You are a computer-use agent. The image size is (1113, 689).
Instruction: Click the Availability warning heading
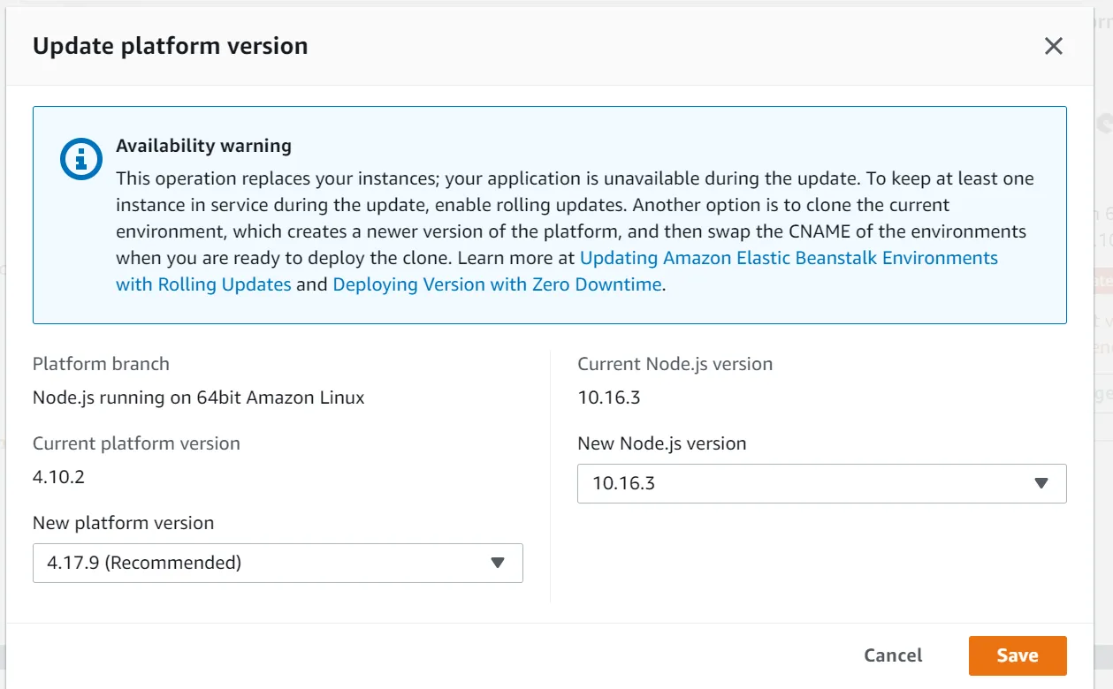coord(203,146)
